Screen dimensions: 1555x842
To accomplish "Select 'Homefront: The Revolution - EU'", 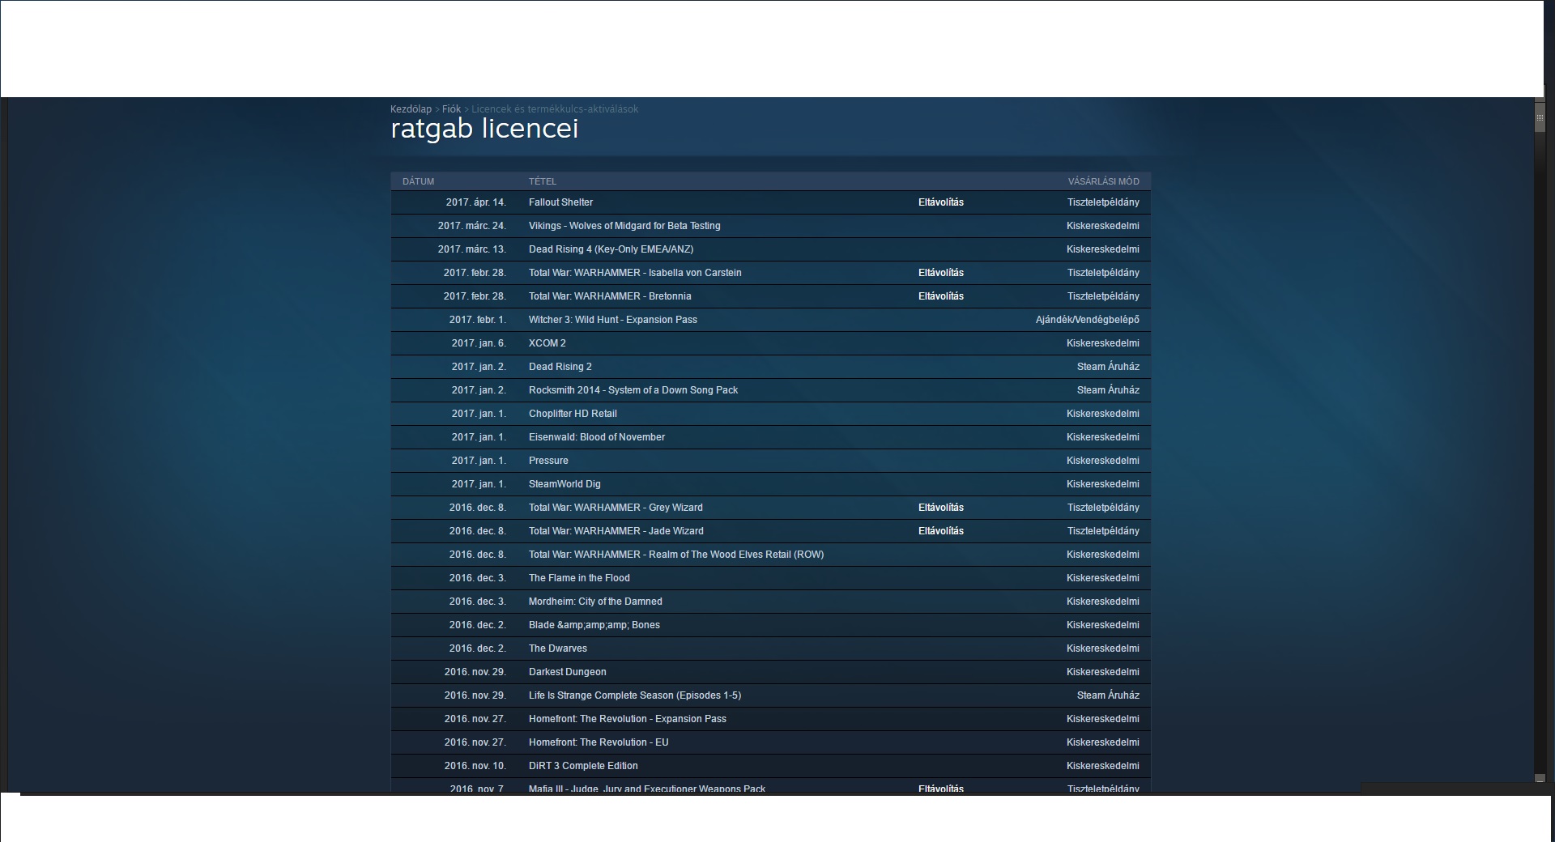I will tap(599, 742).
